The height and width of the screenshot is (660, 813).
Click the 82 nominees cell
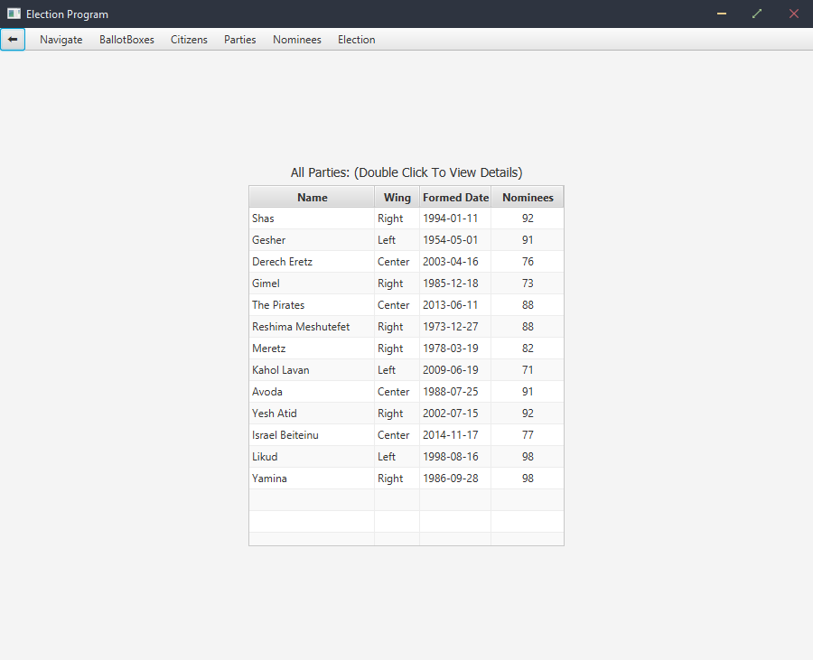(x=528, y=349)
